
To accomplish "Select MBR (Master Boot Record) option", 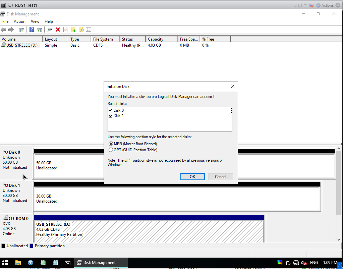I will [x=111, y=144].
